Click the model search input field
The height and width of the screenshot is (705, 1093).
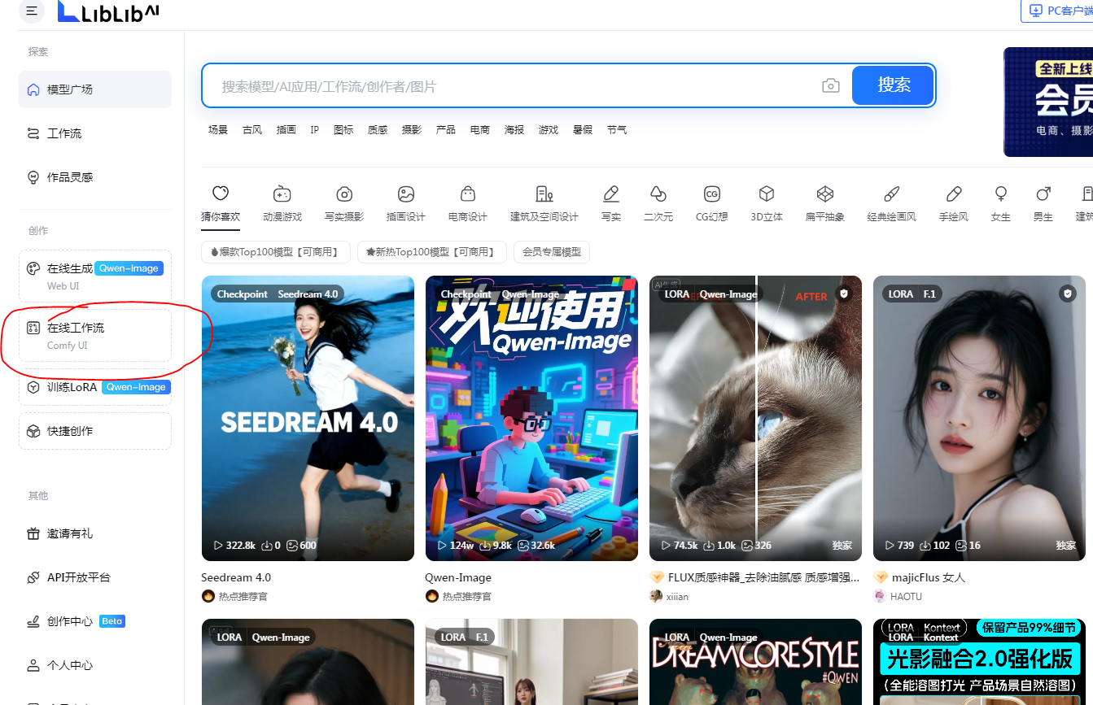click(513, 86)
